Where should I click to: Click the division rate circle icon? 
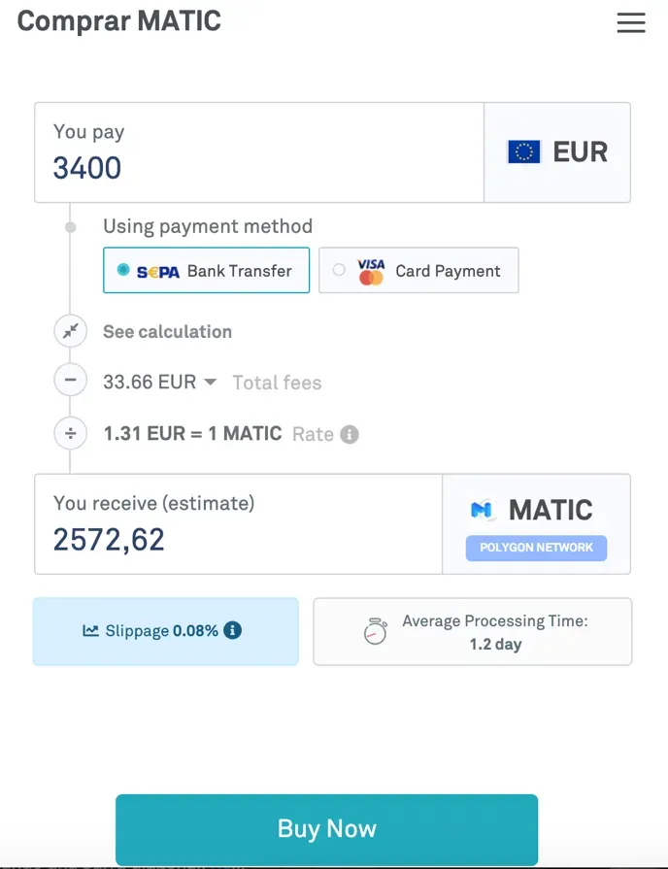pyautogui.click(x=71, y=433)
